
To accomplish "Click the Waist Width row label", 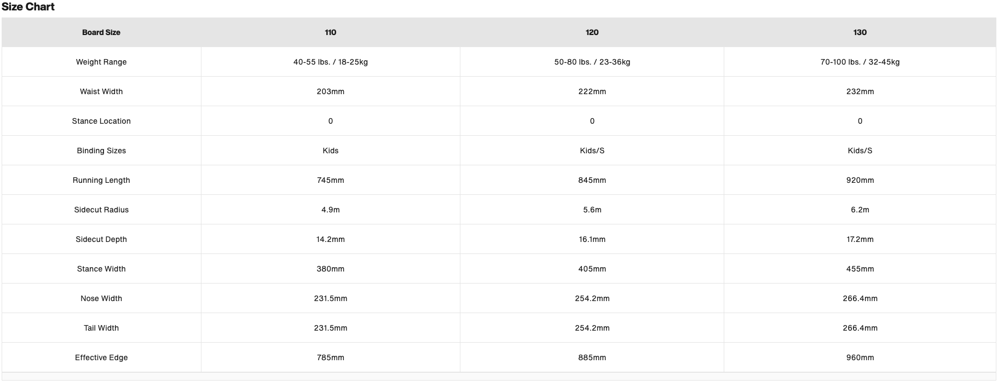I will point(101,91).
